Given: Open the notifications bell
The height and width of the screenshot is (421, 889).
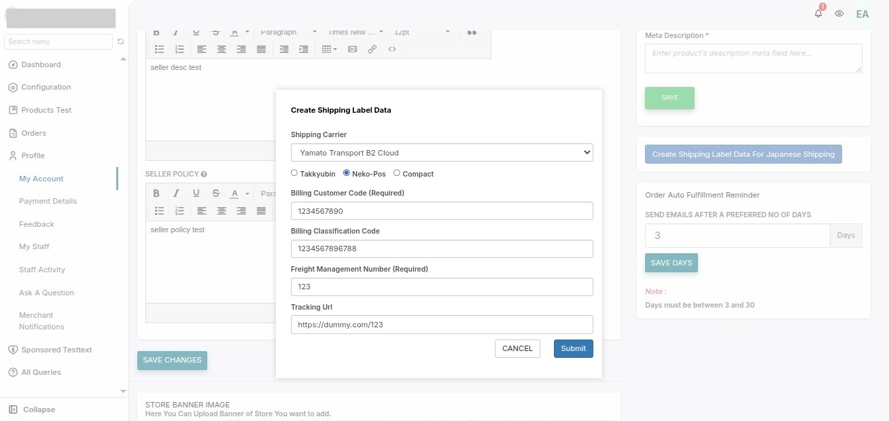Looking at the screenshot, I should pos(818,14).
